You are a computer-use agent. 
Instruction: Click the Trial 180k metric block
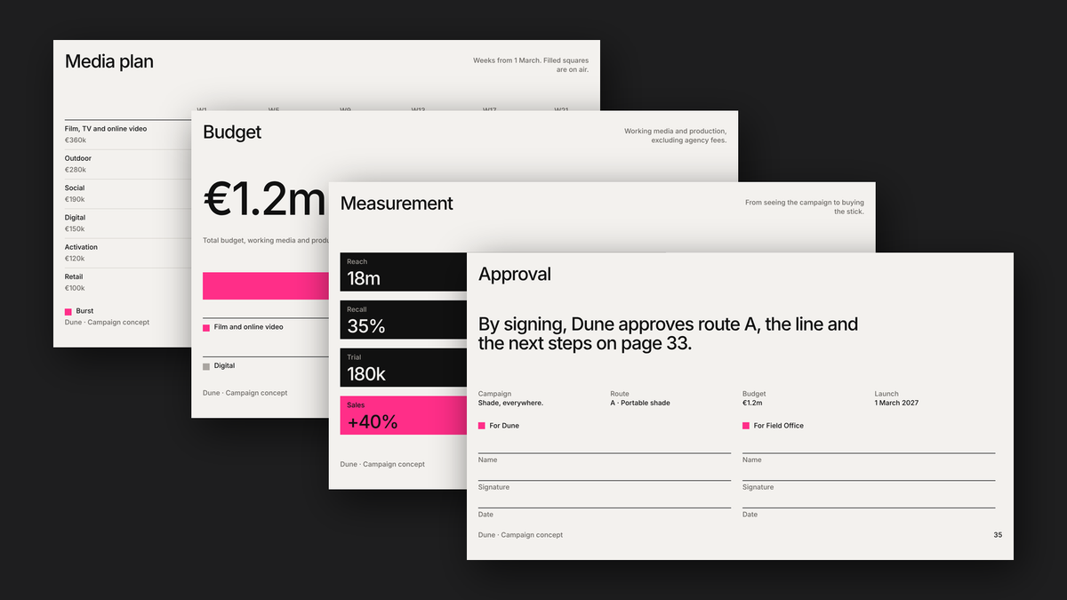click(404, 367)
